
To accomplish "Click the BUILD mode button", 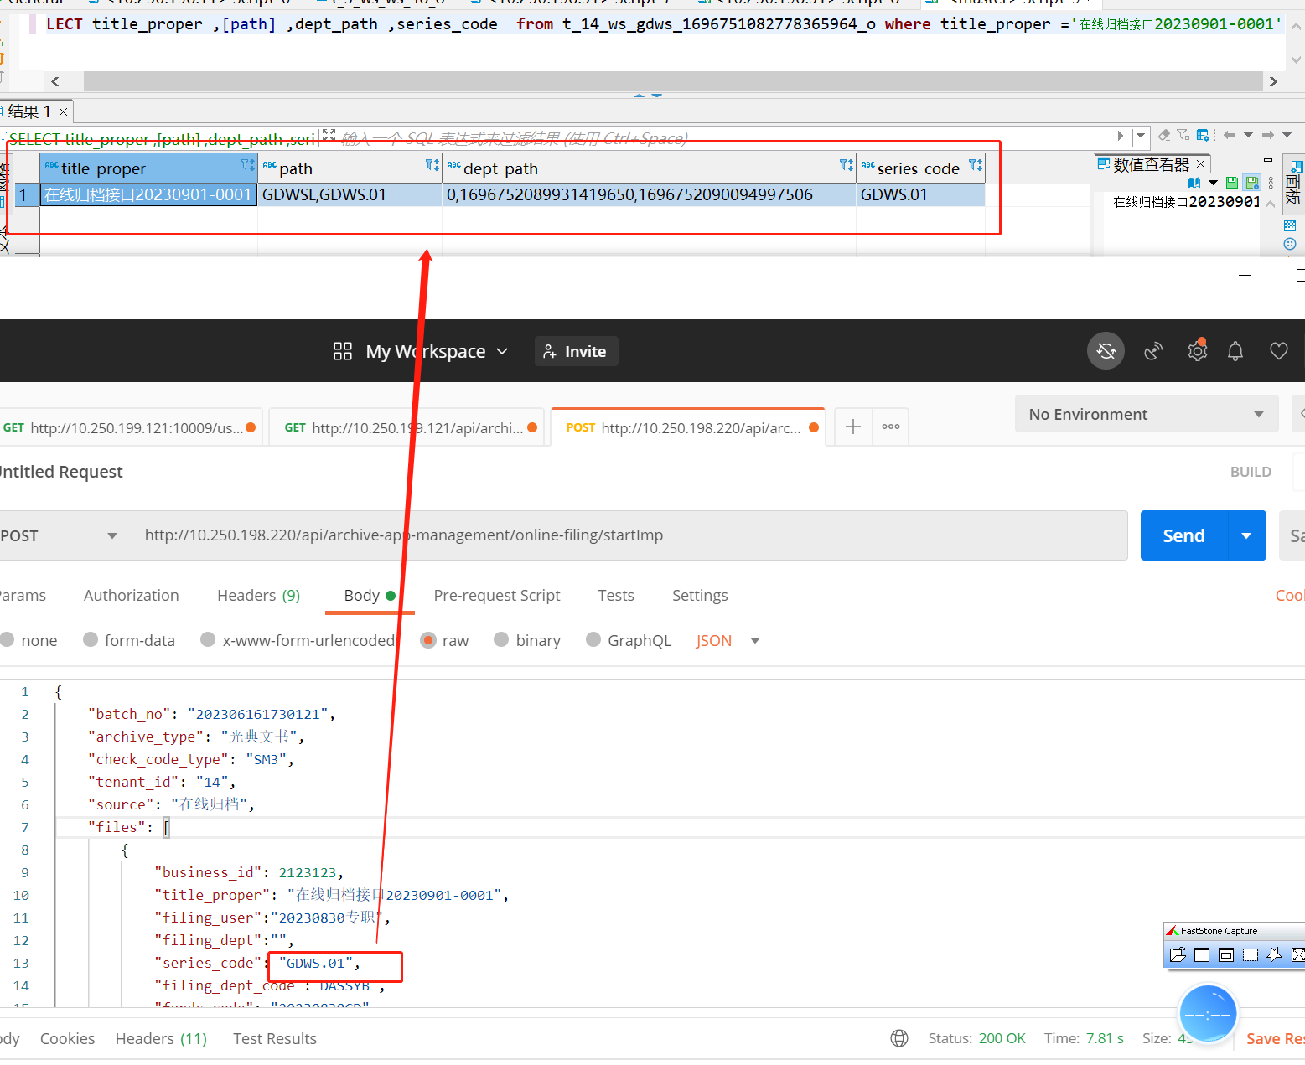I will [1251, 472].
